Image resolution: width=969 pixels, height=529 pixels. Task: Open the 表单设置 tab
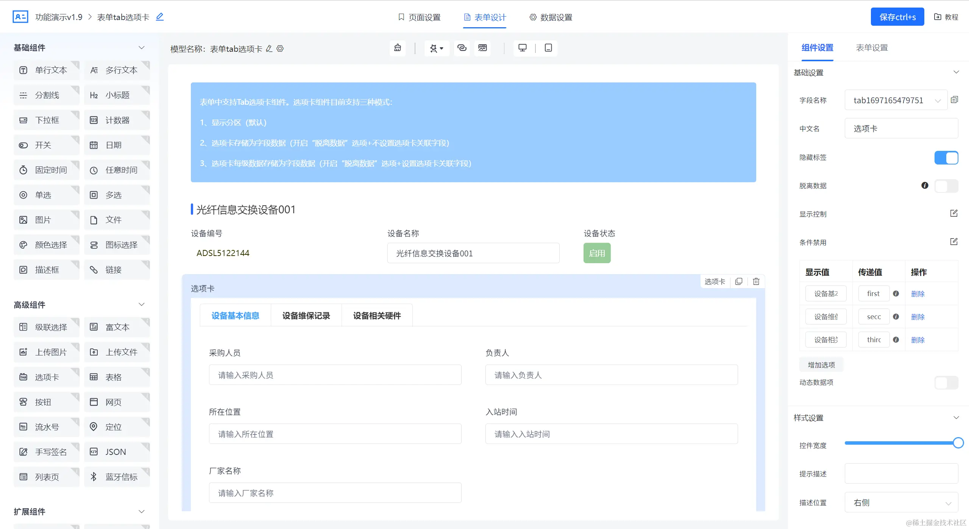872,48
